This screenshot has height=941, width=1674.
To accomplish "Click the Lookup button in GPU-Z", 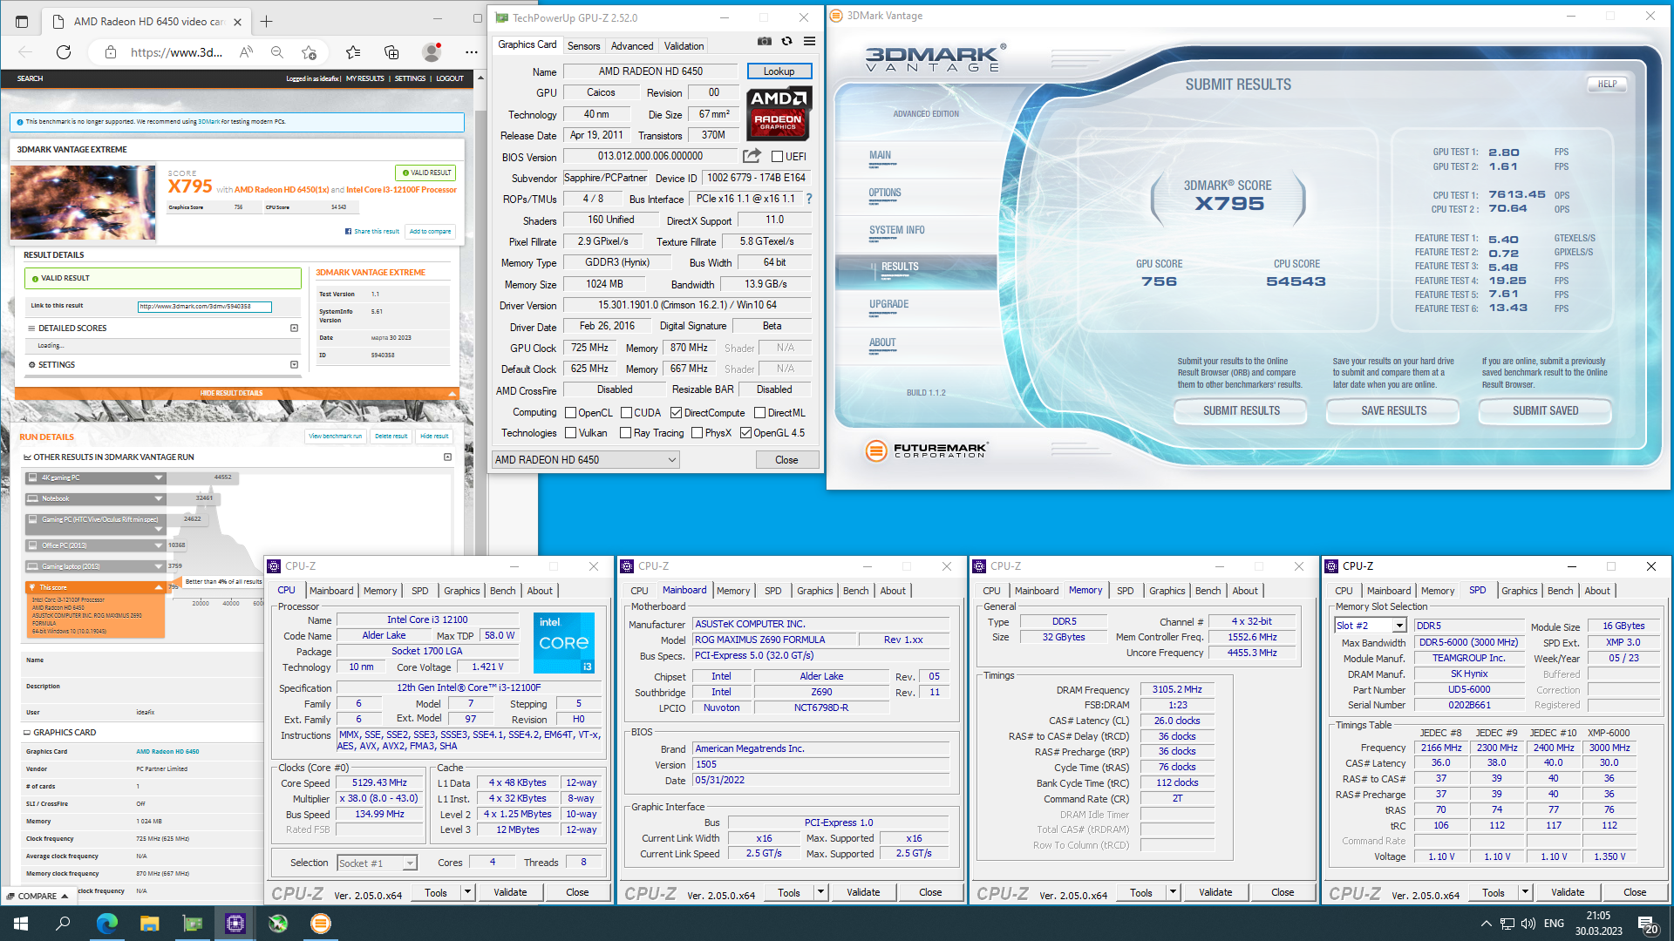I will tap(779, 71).
